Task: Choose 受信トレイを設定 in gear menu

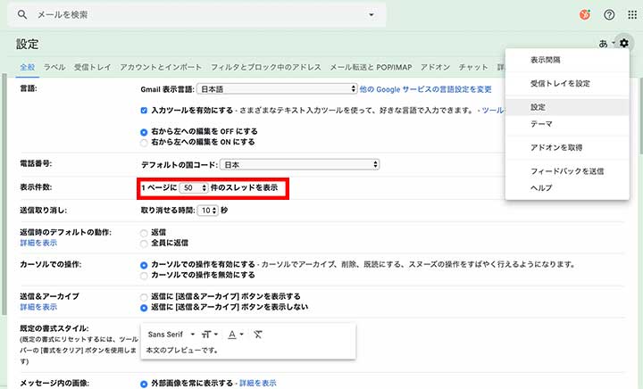Action: (x=567, y=84)
